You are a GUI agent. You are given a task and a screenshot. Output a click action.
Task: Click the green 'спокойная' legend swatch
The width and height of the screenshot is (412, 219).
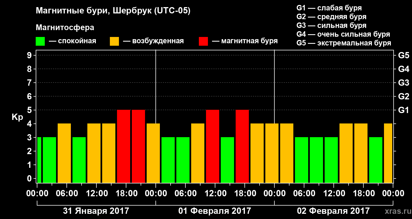pyautogui.click(x=40, y=41)
